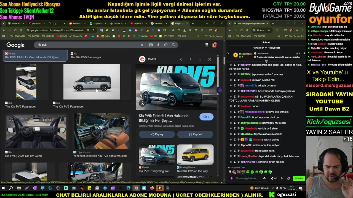The width and height of the screenshot is (353, 198).
Task: Click the Google search magnifier button
Action: point(173,45)
